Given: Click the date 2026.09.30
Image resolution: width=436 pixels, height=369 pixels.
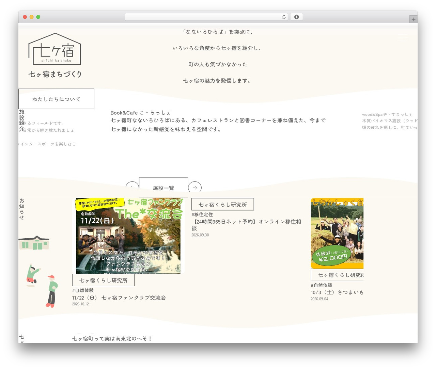Looking at the screenshot, I should coord(200,235).
